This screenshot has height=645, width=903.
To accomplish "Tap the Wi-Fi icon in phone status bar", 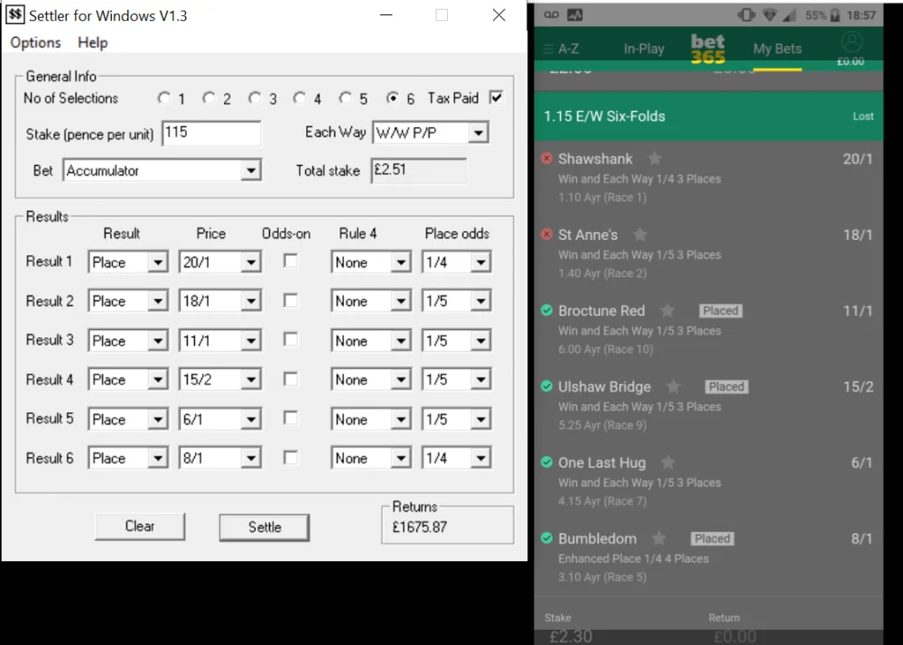I will tap(769, 15).
